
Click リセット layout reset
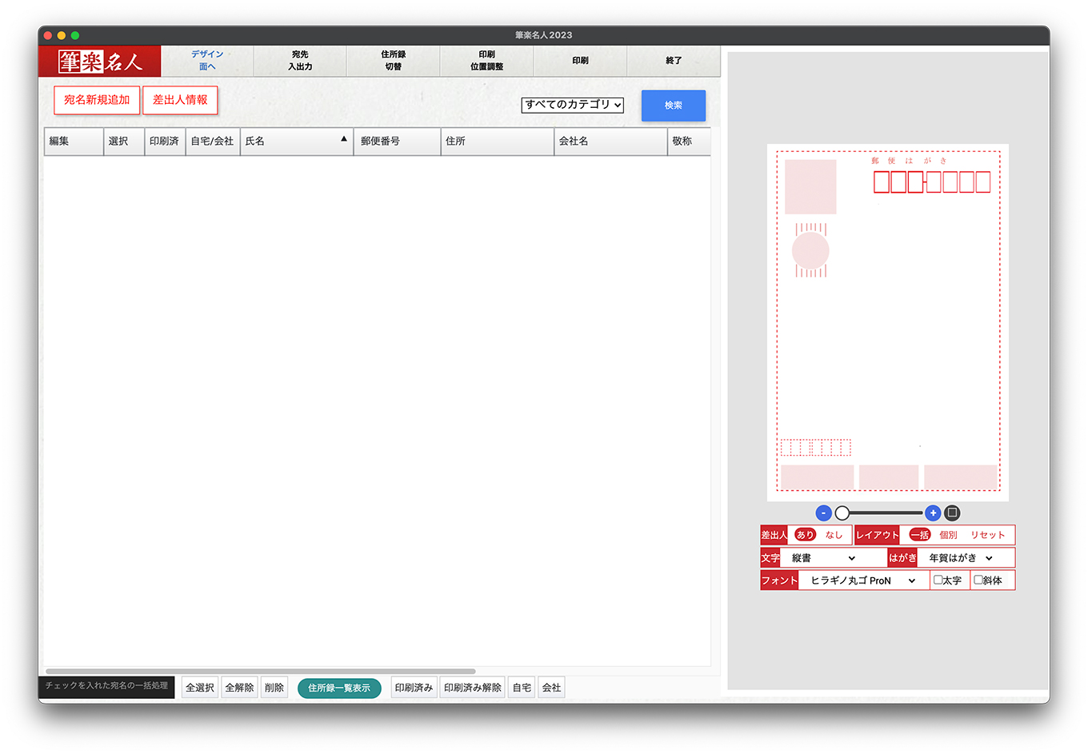988,535
